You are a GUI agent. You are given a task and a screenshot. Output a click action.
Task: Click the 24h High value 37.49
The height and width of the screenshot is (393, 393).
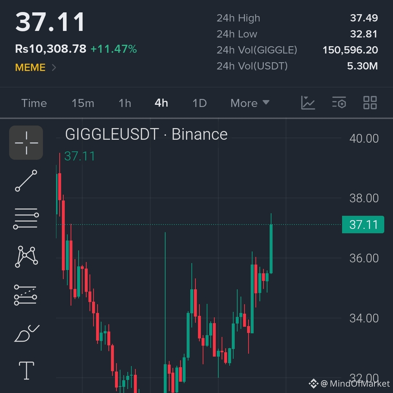tap(364, 18)
